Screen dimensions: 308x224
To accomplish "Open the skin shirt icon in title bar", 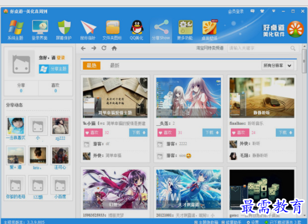I will [x=262, y=11].
